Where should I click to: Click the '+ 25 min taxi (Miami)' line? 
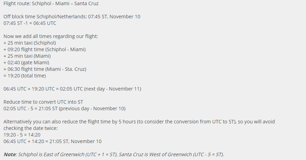[27, 56]
